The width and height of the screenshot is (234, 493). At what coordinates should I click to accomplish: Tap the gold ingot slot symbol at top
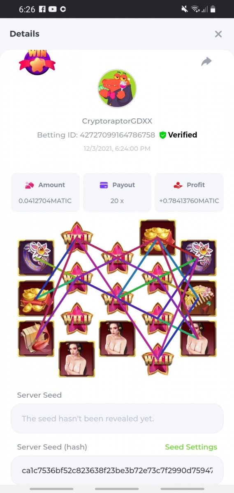[158, 237]
